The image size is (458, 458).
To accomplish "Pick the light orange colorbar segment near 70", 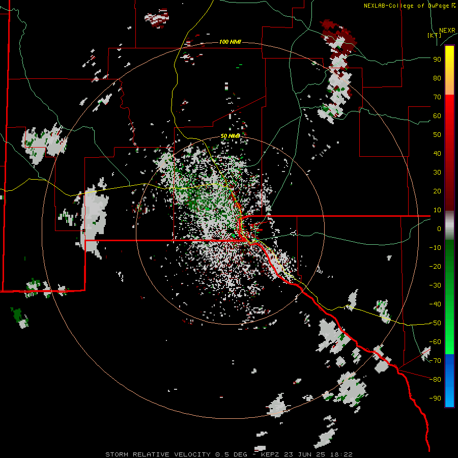I will click(449, 89).
